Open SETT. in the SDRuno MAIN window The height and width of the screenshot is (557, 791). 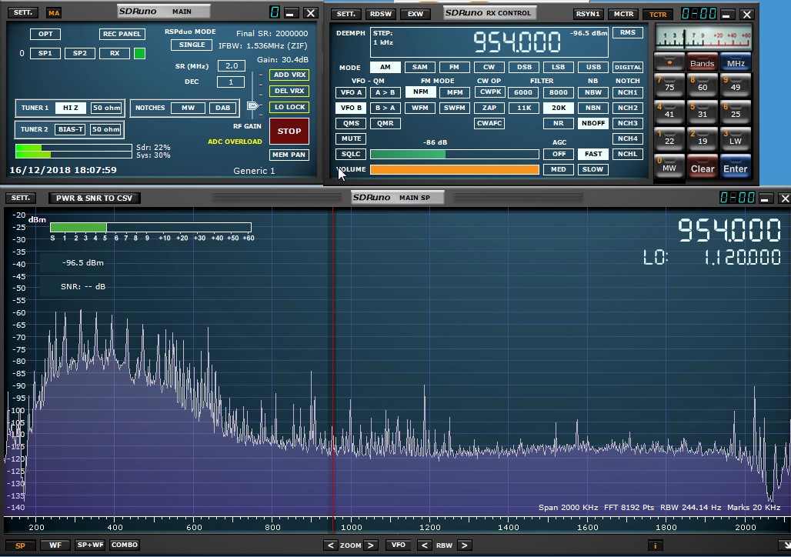coord(23,12)
